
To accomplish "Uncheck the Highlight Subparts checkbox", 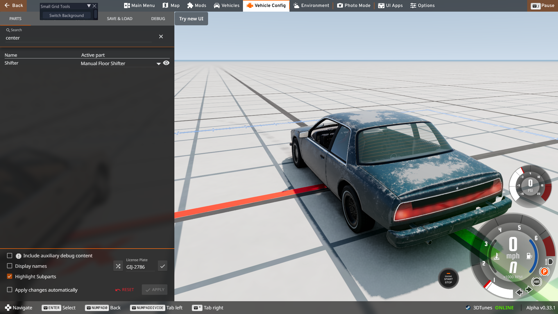I will coord(10,276).
